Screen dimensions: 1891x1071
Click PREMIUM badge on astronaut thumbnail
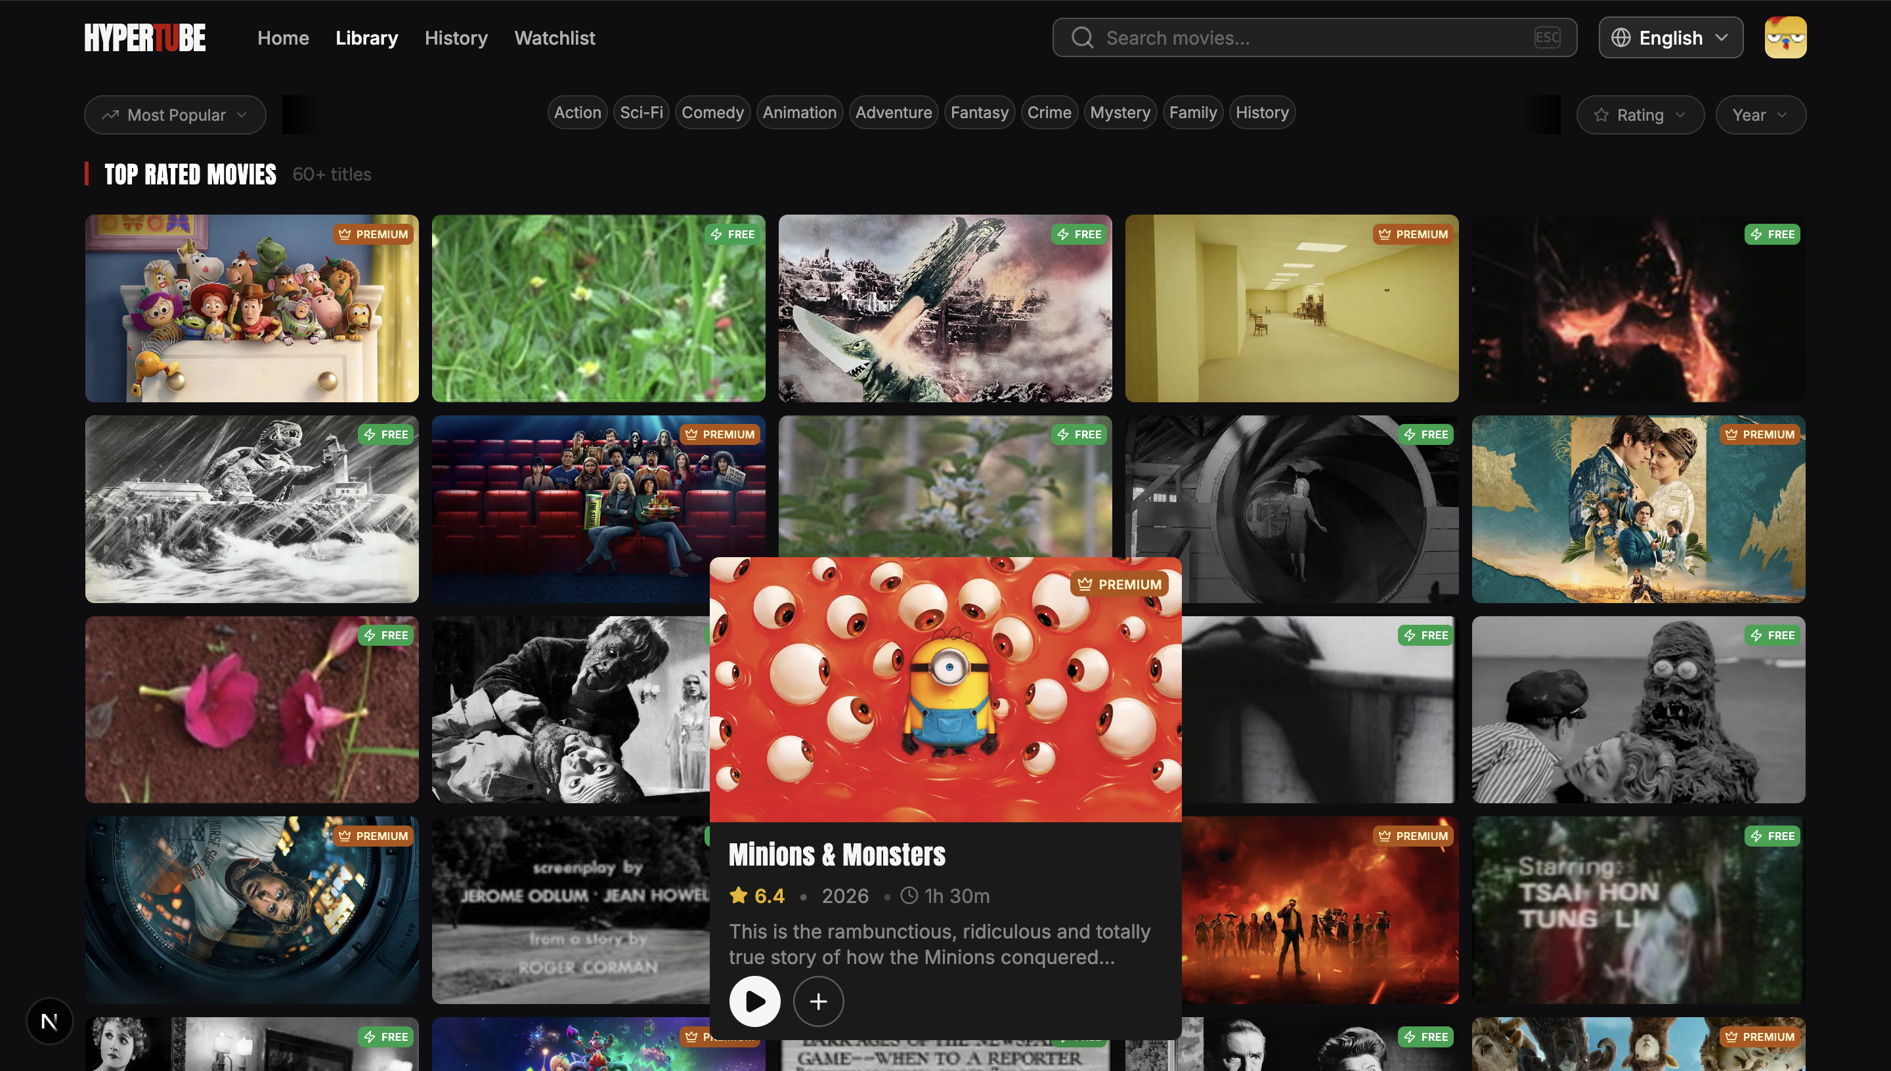coord(373,835)
